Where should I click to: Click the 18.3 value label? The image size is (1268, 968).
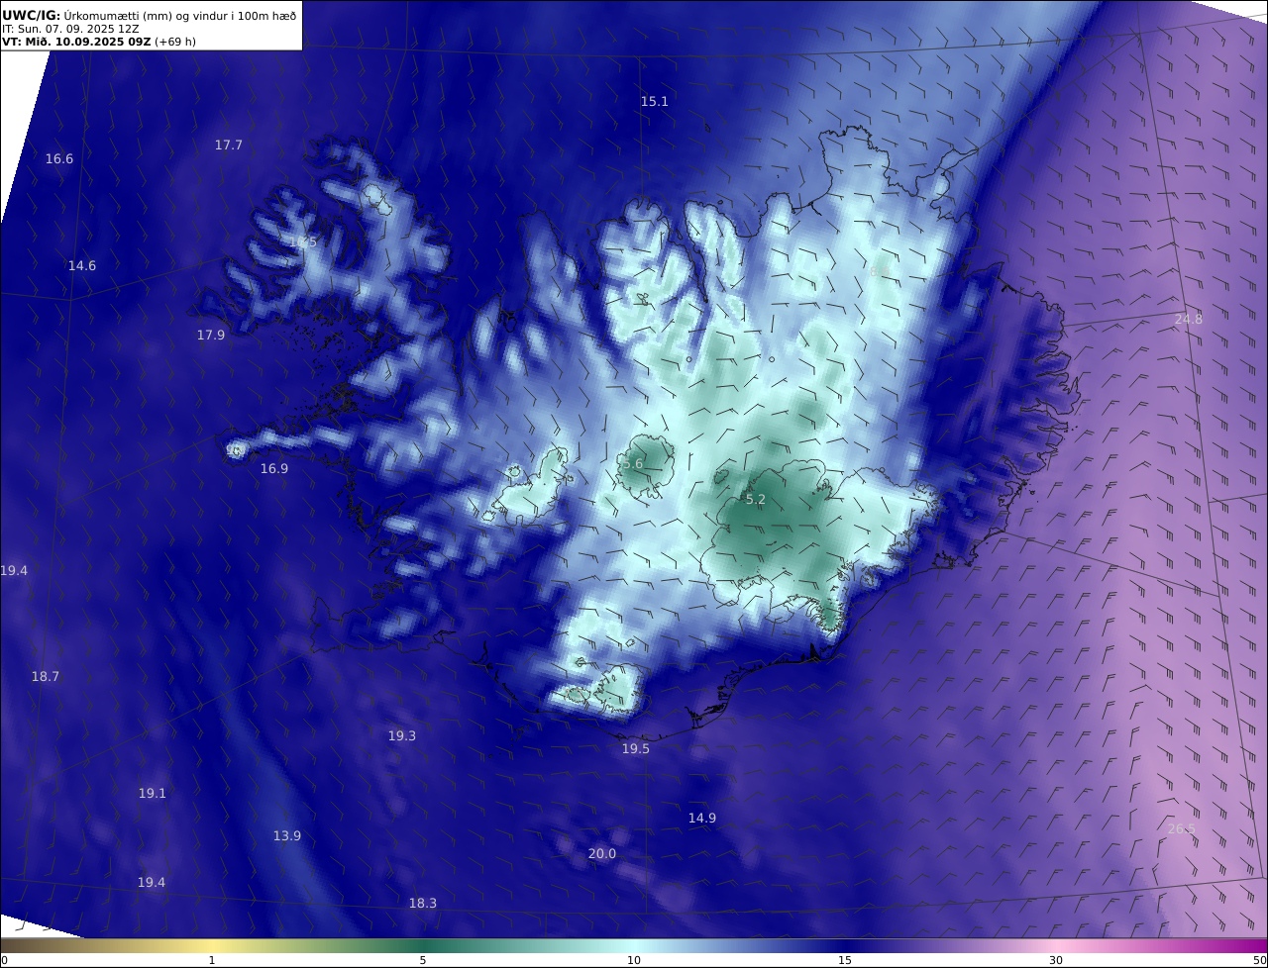coord(423,904)
